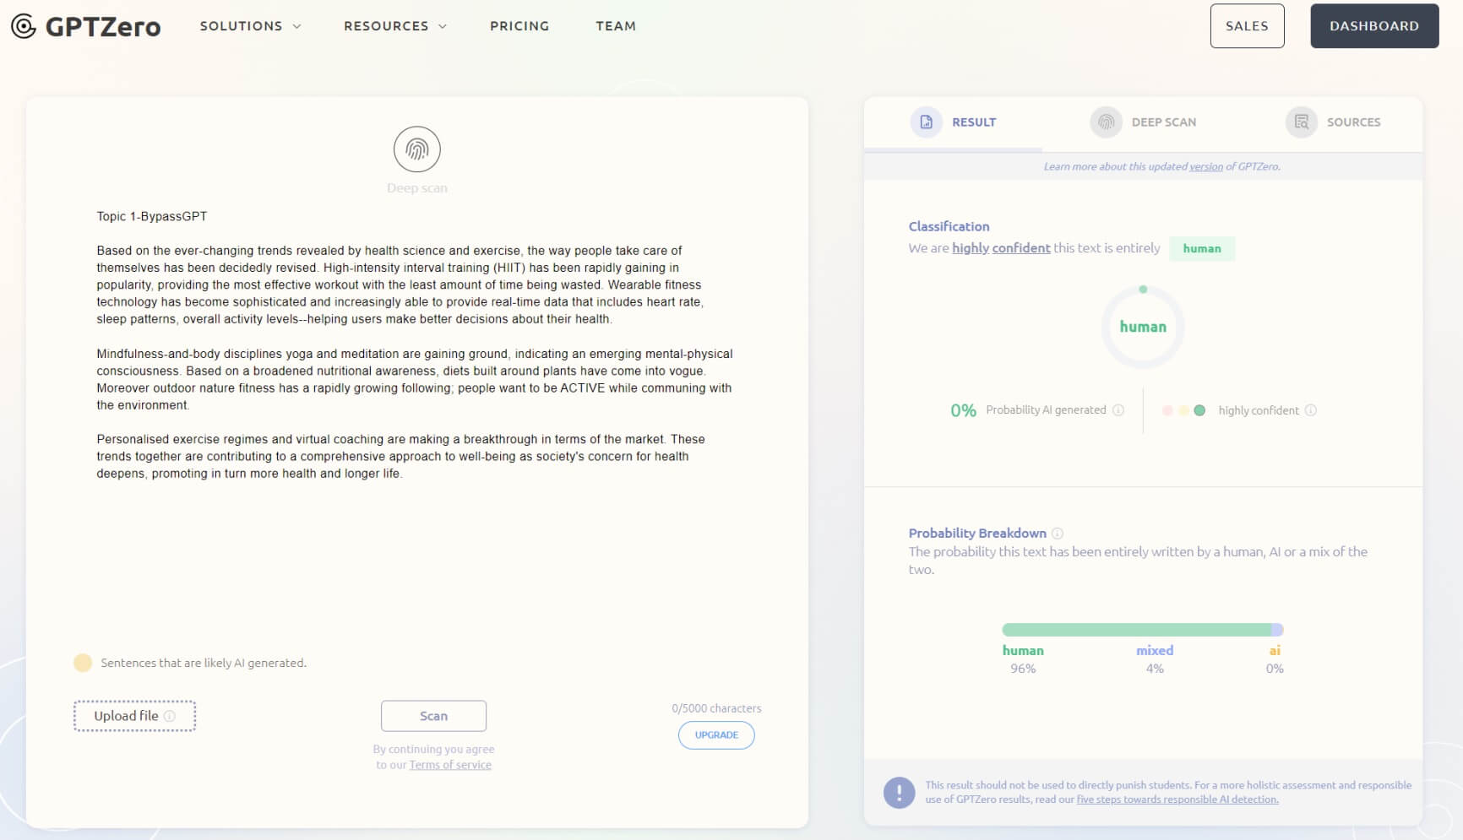Expand the Resources dropdown menu
The image size is (1463, 840).
coord(394,26)
